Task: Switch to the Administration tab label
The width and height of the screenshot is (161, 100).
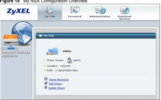Action: [100, 16]
